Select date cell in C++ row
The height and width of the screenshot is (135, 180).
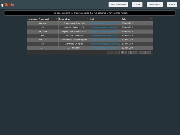pos(137,48)
